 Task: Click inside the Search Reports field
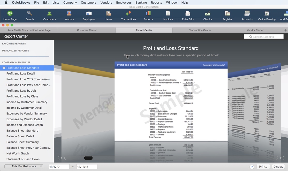pos(264,36)
